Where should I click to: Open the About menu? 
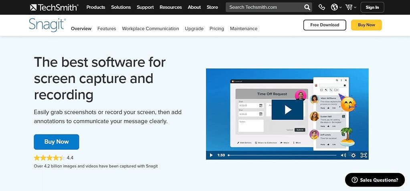(194, 7)
